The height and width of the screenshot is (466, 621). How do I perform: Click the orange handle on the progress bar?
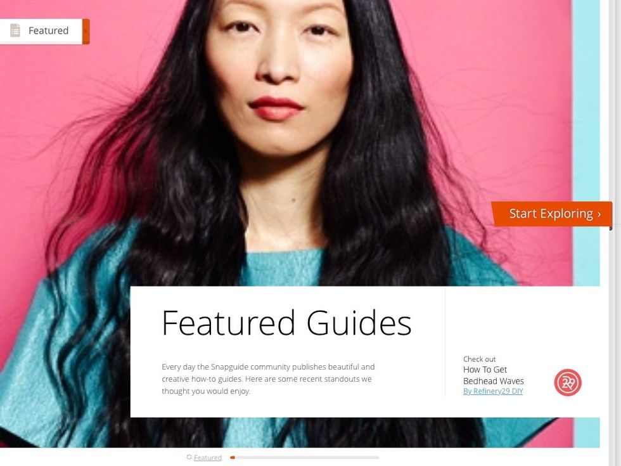pos(233,458)
